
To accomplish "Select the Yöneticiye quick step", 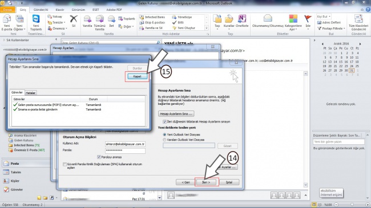I will click(182, 17).
